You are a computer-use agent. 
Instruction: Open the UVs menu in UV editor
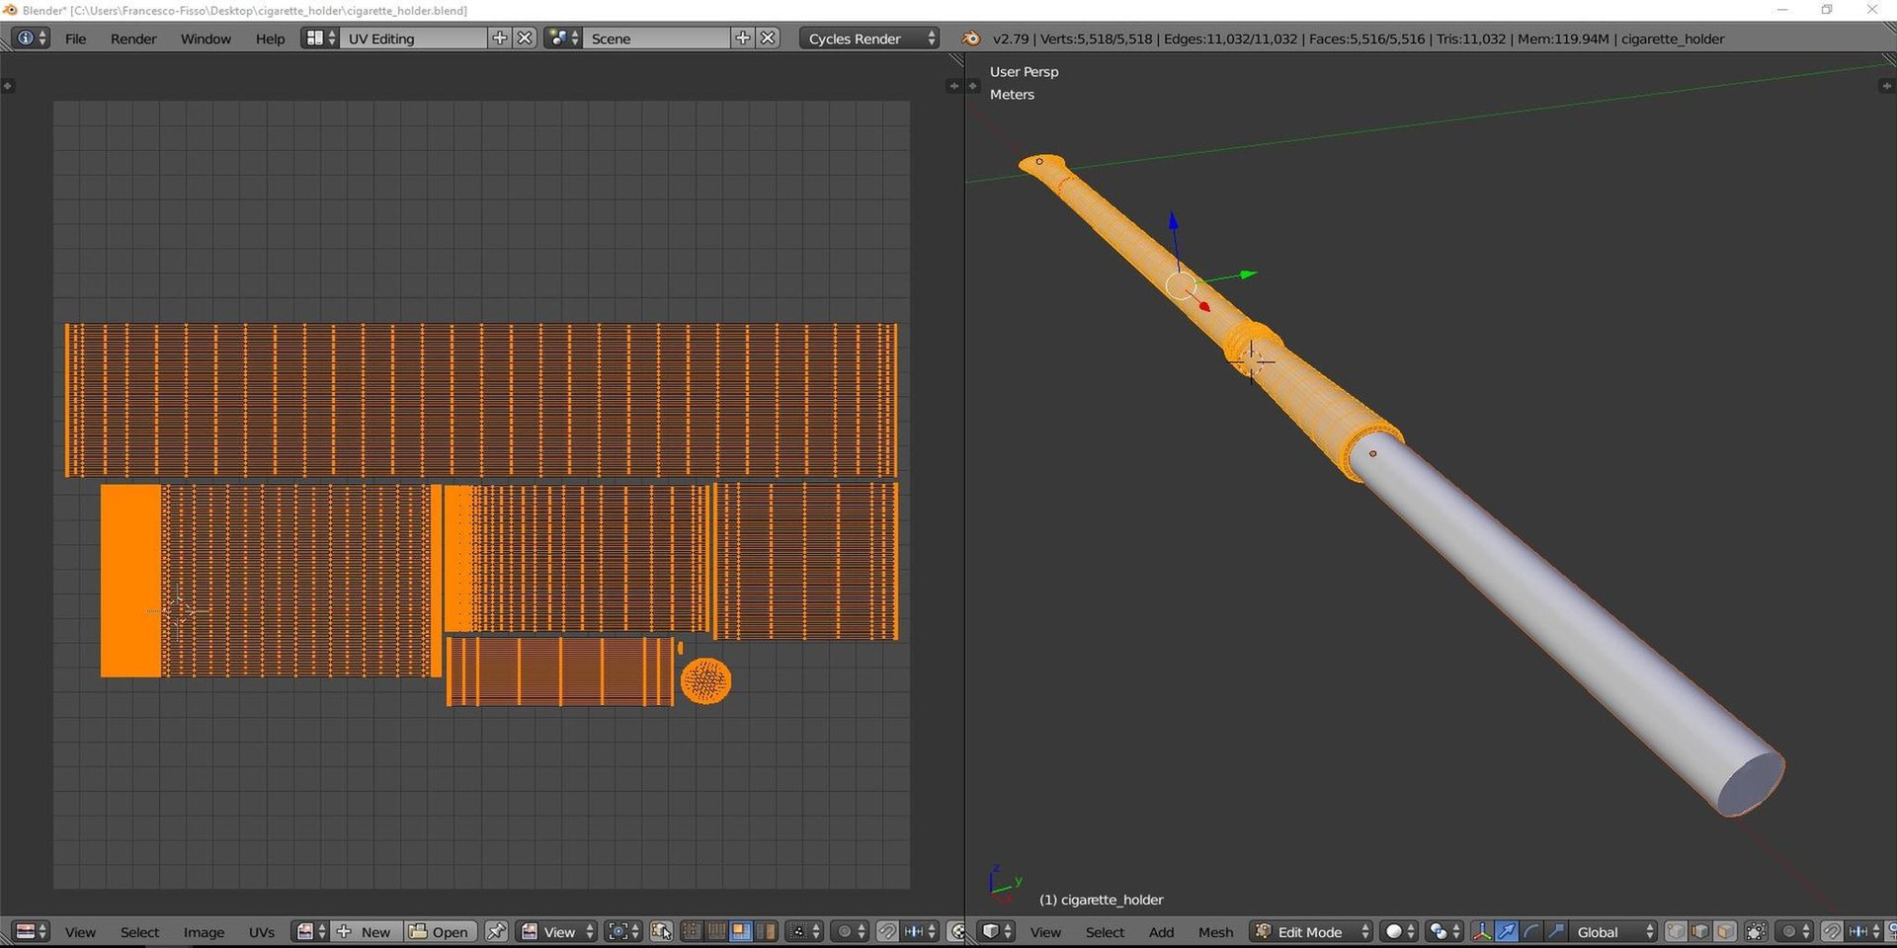(x=262, y=931)
